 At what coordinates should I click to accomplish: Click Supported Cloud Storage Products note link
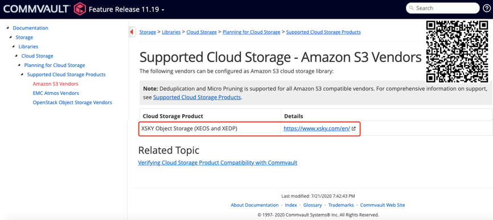(x=197, y=97)
